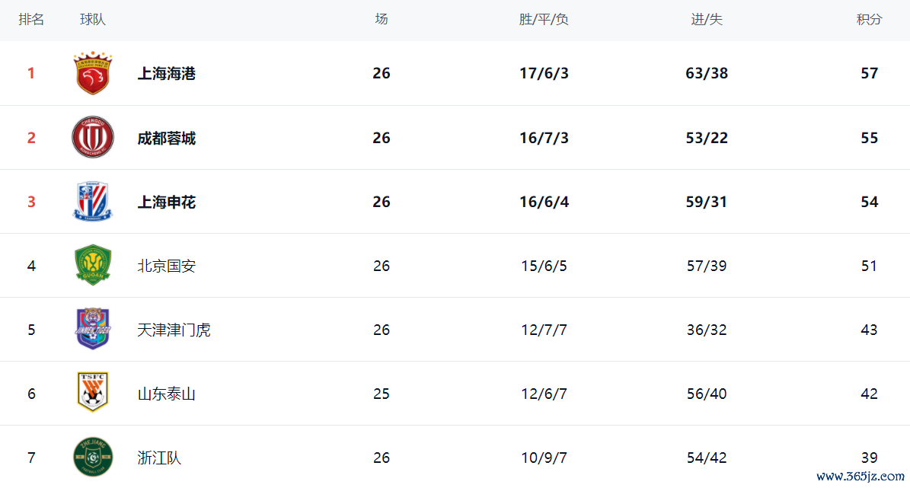Click the 胜/平/负 column header
910x488 pixels.
point(544,20)
